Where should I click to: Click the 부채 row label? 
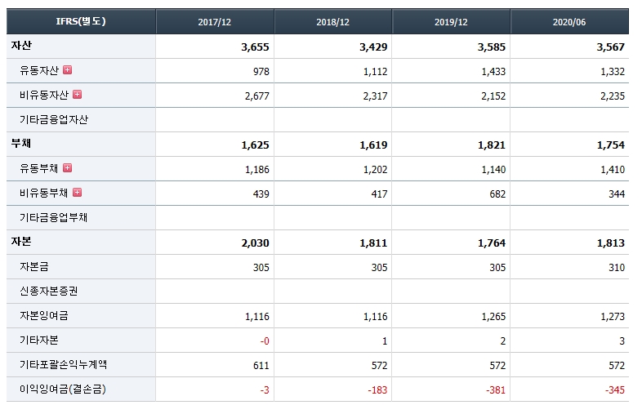tap(21, 144)
